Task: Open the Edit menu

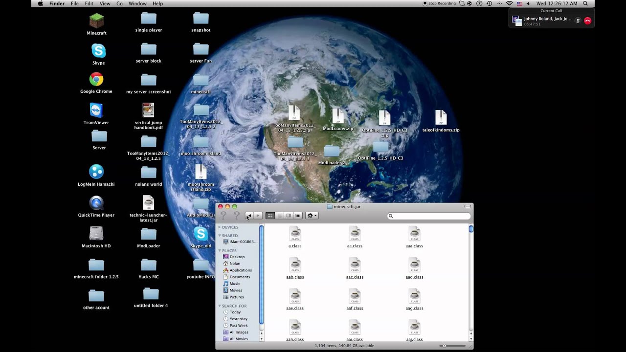Action: tap(89, 3)
